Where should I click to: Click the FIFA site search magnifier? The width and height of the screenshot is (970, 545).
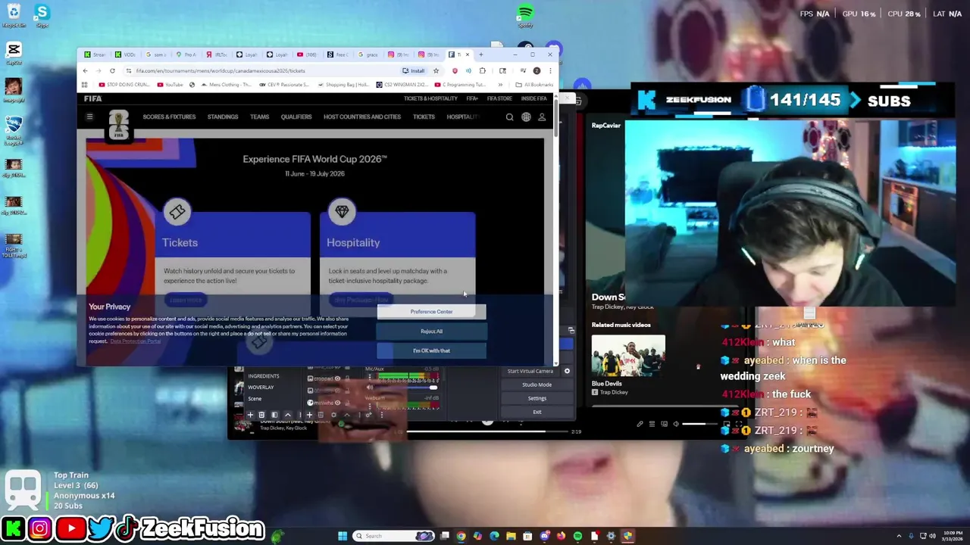[509, 117]
